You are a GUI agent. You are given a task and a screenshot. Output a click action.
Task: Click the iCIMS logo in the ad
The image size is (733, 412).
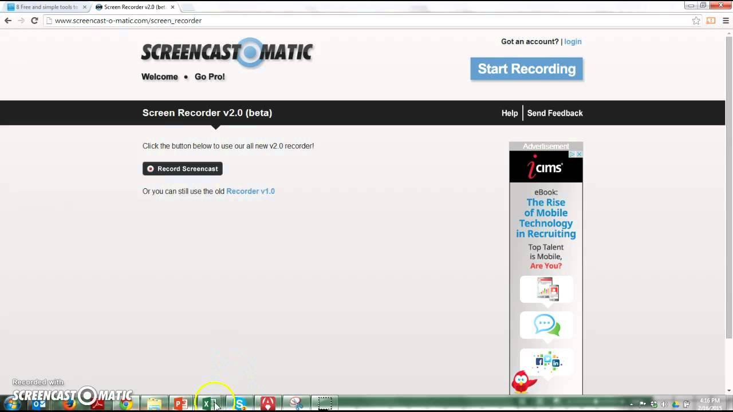click(546, 168)
